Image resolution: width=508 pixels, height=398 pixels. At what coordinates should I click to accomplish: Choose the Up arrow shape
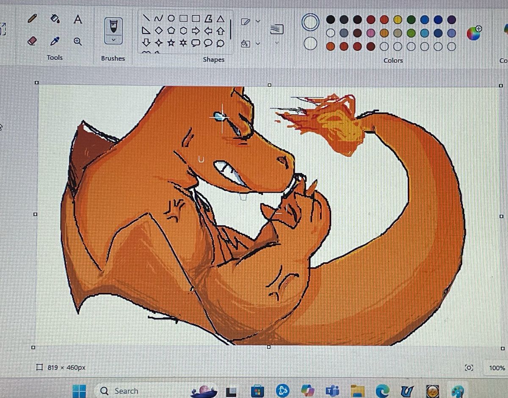pyautogui.click(x=220, y=31)
